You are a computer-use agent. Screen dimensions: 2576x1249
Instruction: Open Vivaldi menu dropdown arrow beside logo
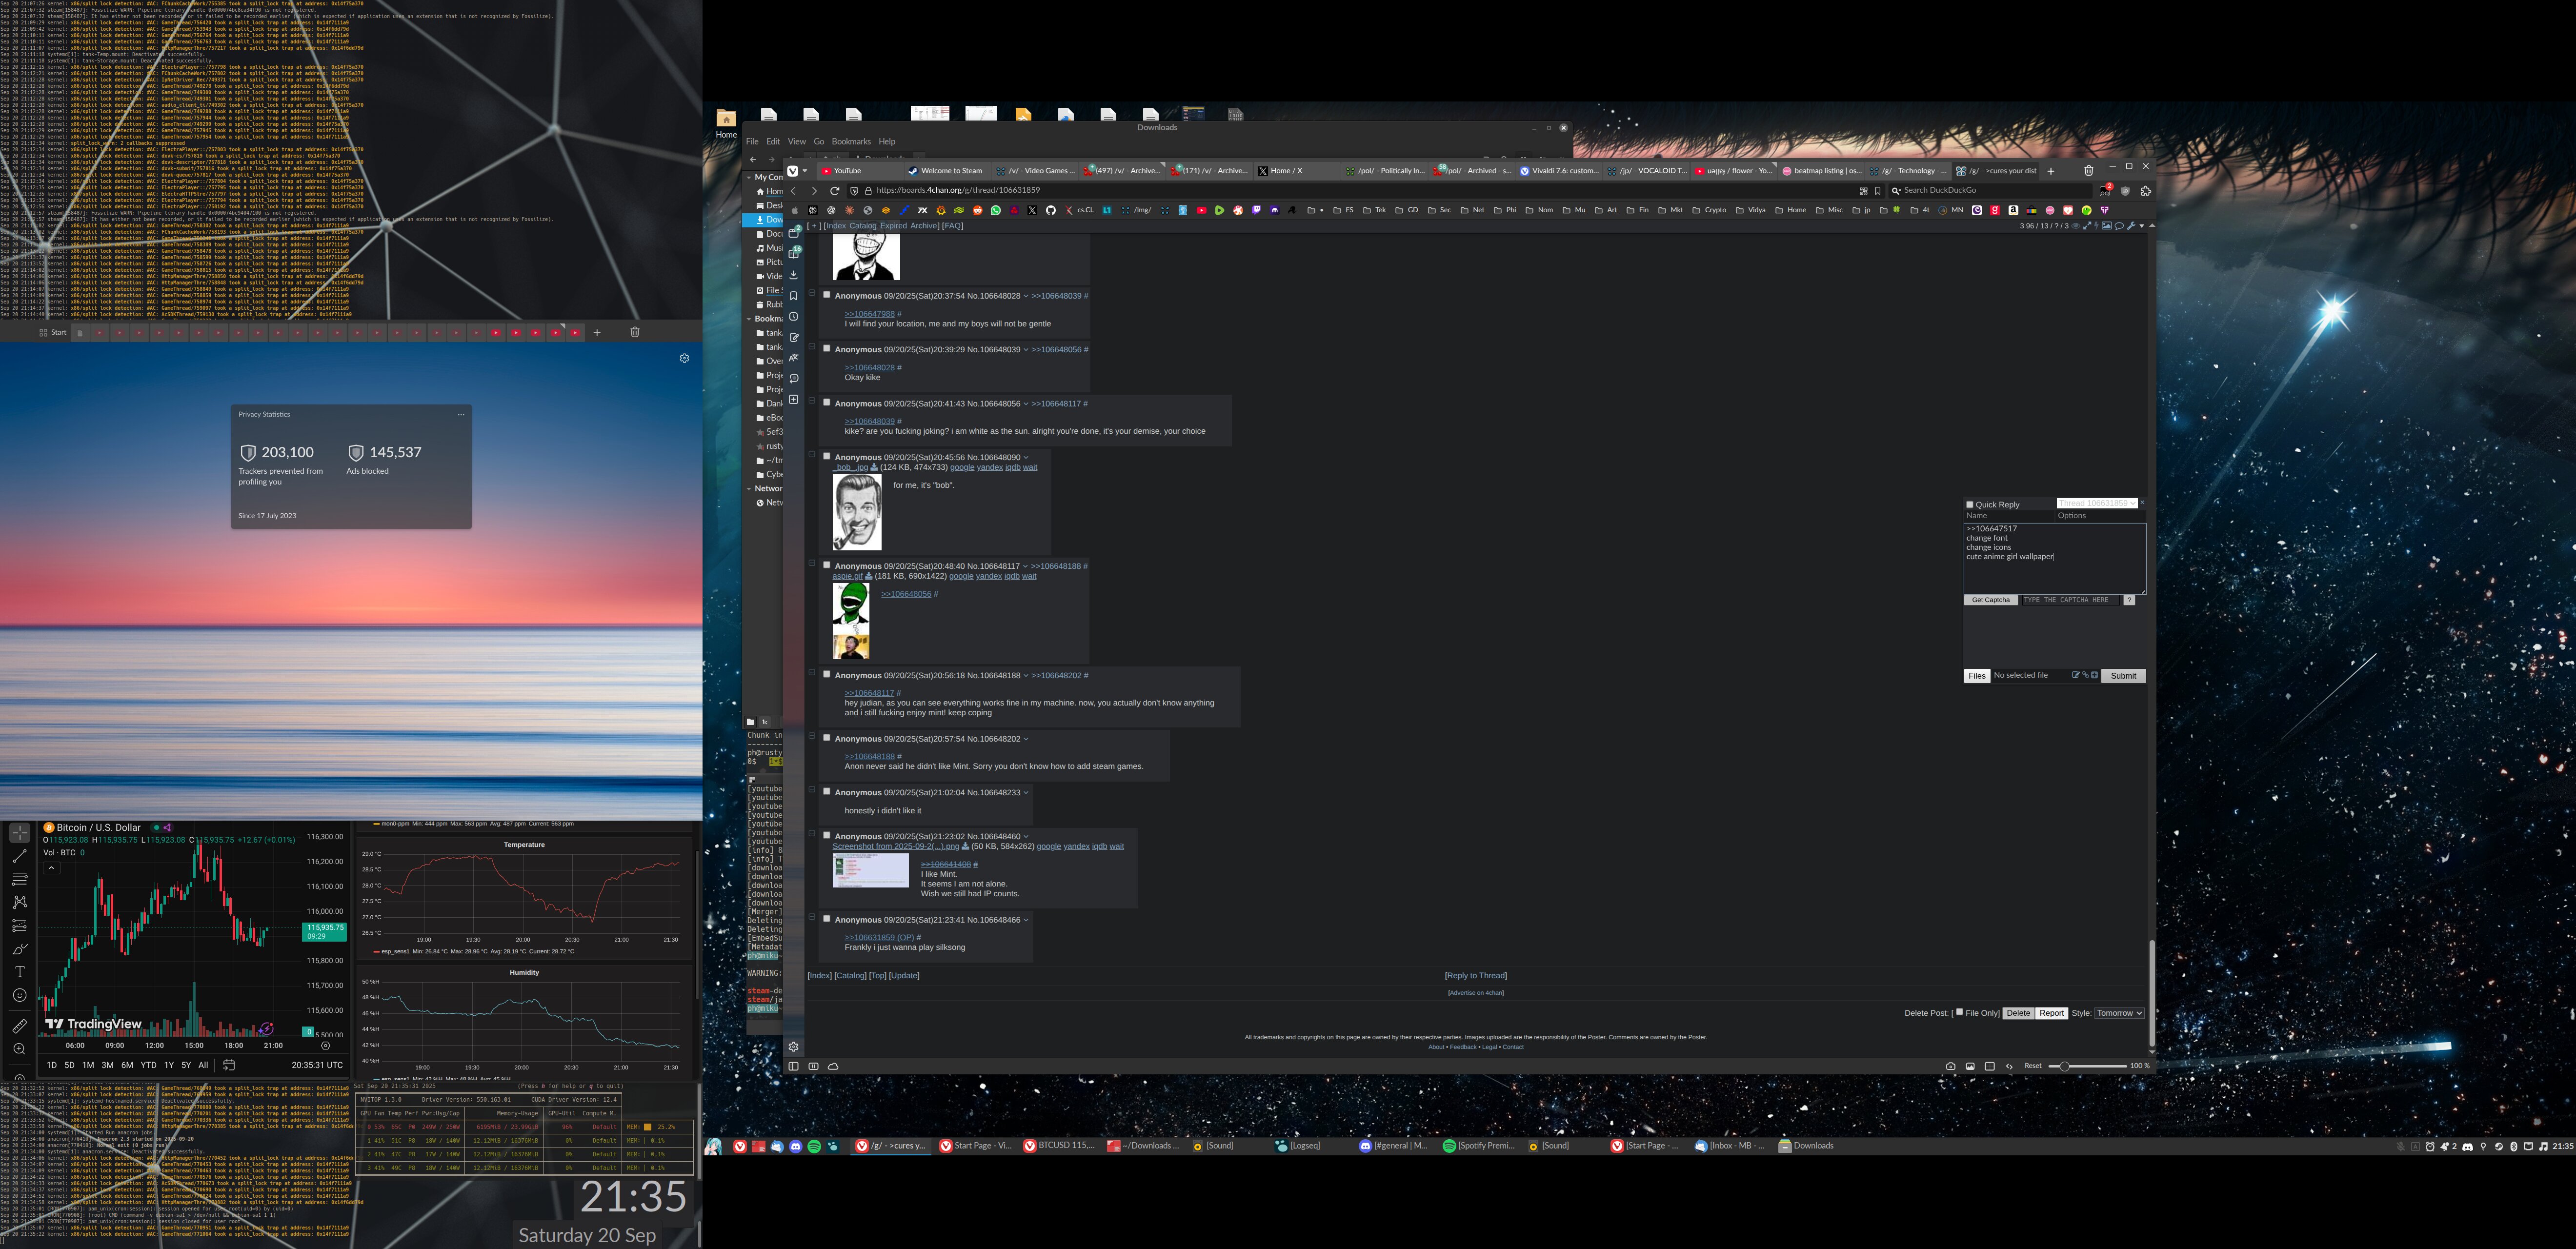805,171
